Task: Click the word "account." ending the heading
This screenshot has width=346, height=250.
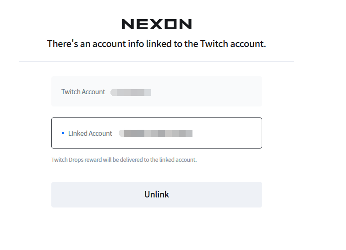Action: click(248, 44)
